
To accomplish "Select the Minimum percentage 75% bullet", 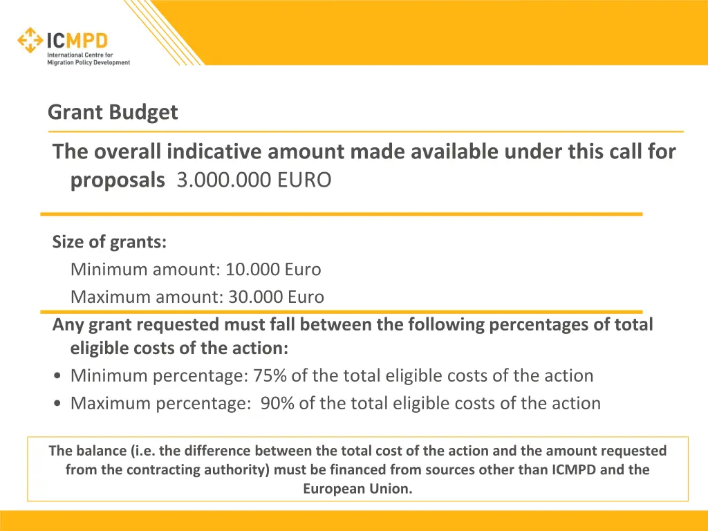I will tap(331, 376).
